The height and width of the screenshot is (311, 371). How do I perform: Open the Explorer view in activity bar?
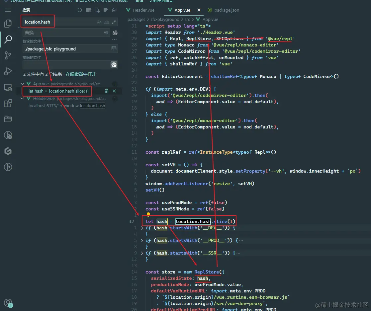(8, 24)
